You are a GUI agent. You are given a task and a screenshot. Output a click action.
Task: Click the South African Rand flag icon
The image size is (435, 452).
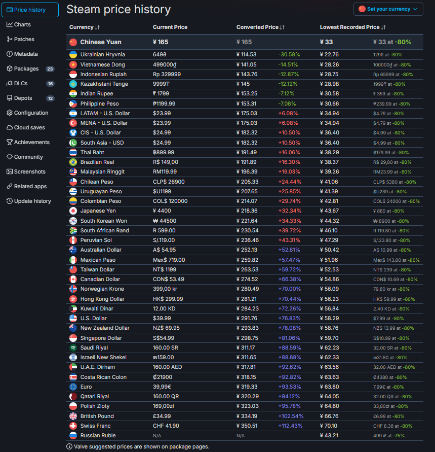coord(73,230)
